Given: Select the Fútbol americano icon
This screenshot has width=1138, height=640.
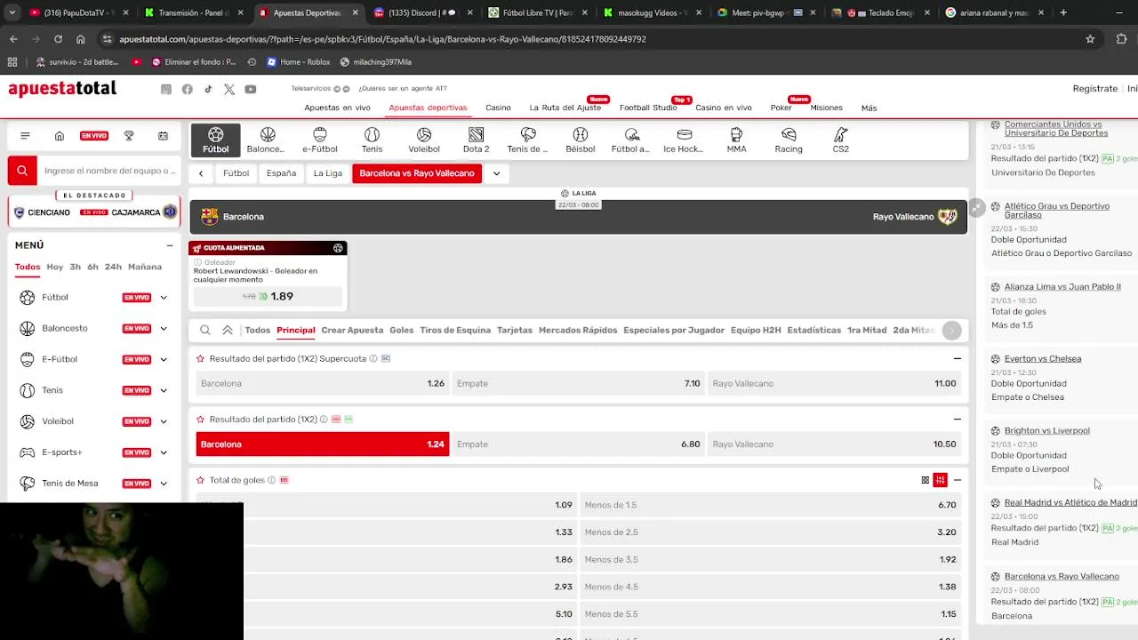Looking at the screenshot, I should pos(630,140).
